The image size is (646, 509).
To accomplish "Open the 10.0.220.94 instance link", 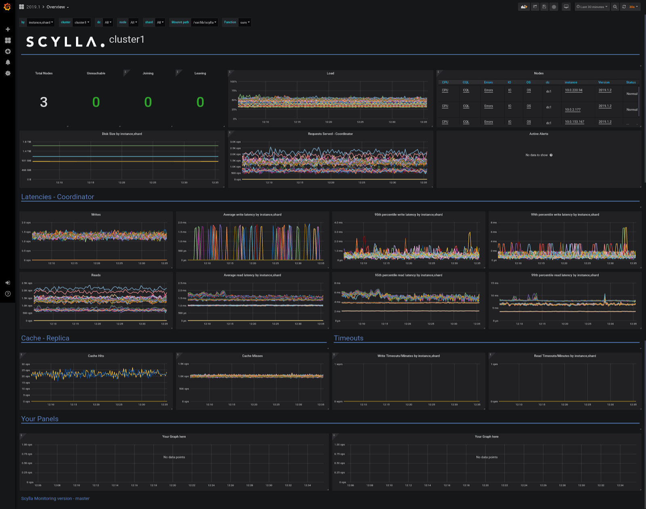I will pos(573,90).
